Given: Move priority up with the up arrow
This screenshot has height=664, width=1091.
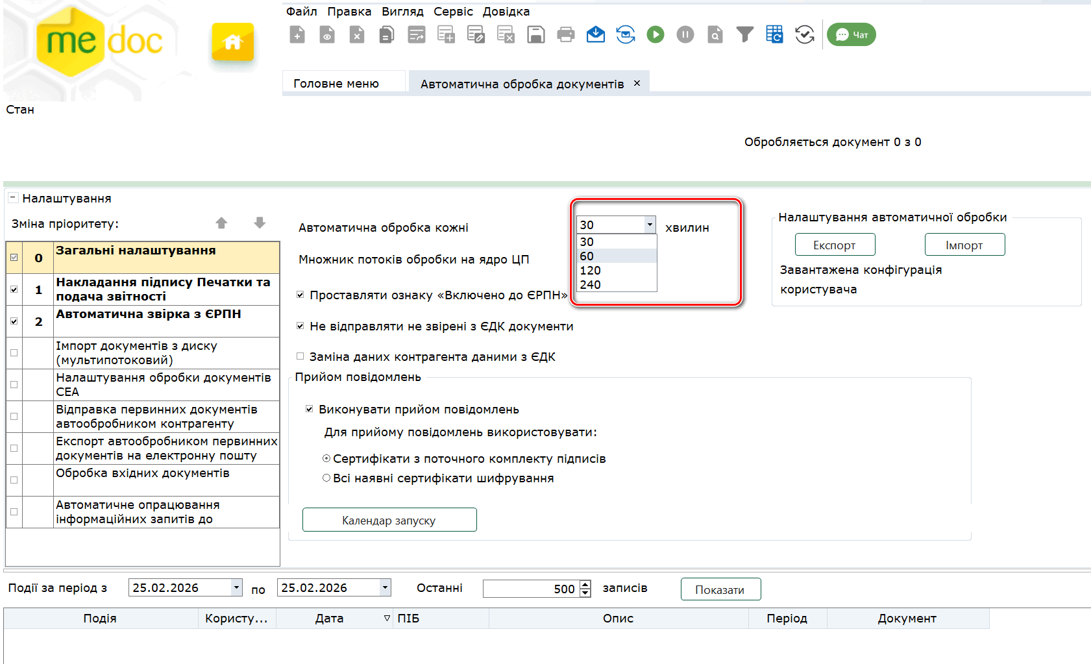Looking at the screenshot, I should [x=221, y=223].
